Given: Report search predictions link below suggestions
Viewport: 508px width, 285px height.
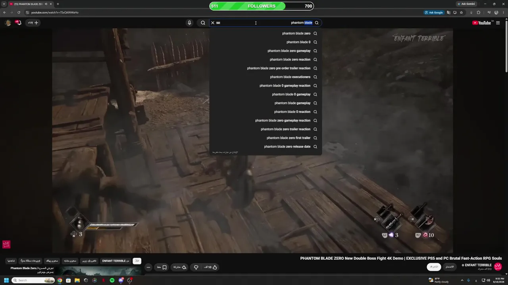Looking at the screenshot, I should 225,152.
